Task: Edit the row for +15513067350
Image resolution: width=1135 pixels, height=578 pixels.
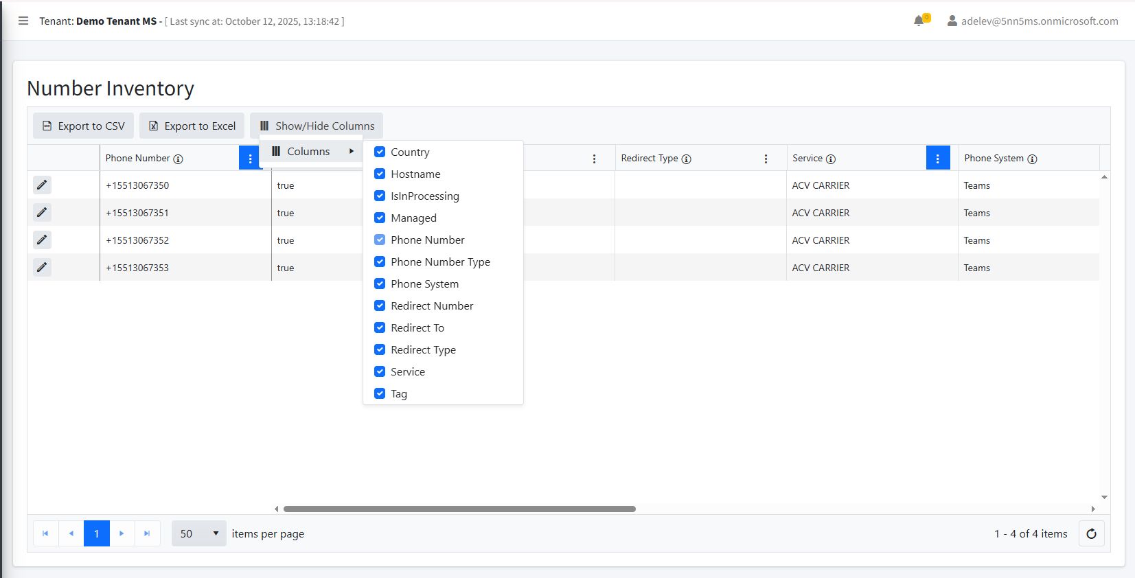Action: tap(42, 185)
